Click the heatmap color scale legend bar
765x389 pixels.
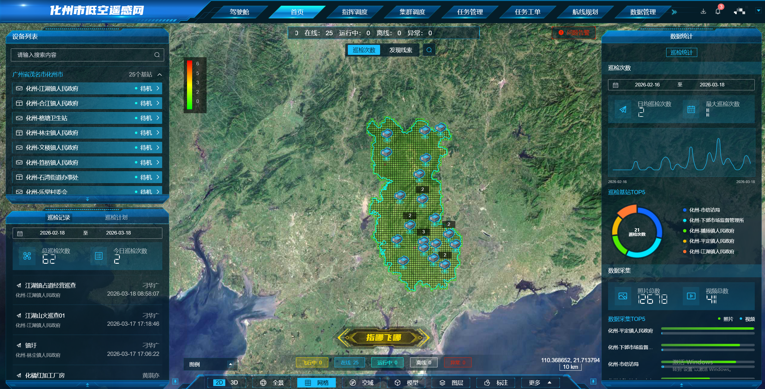point(190,85)
